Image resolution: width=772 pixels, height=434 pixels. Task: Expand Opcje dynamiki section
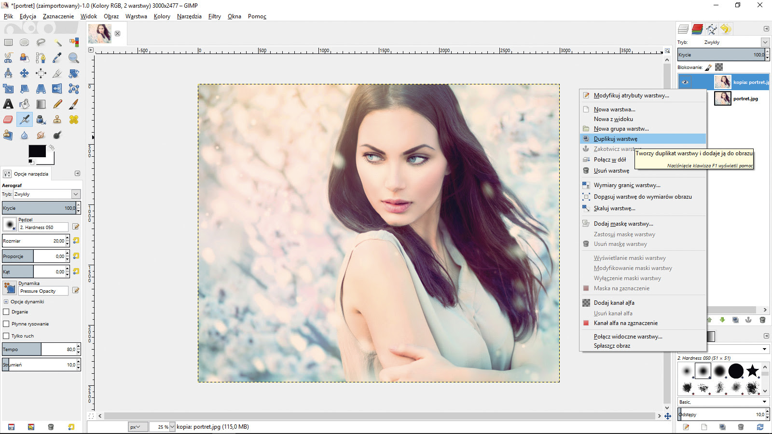pyautogui.click(x=6, y=302)
